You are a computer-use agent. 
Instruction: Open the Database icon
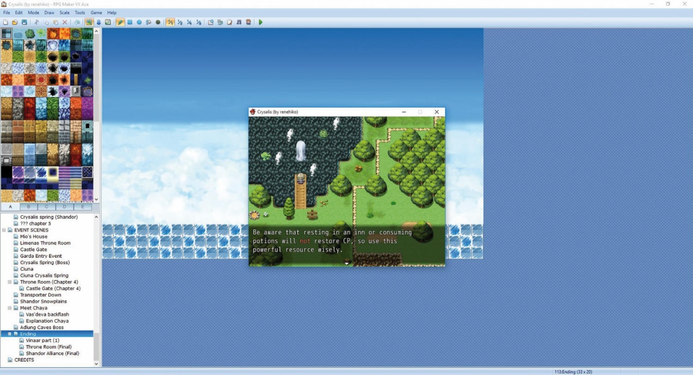[x=211, y=22]
